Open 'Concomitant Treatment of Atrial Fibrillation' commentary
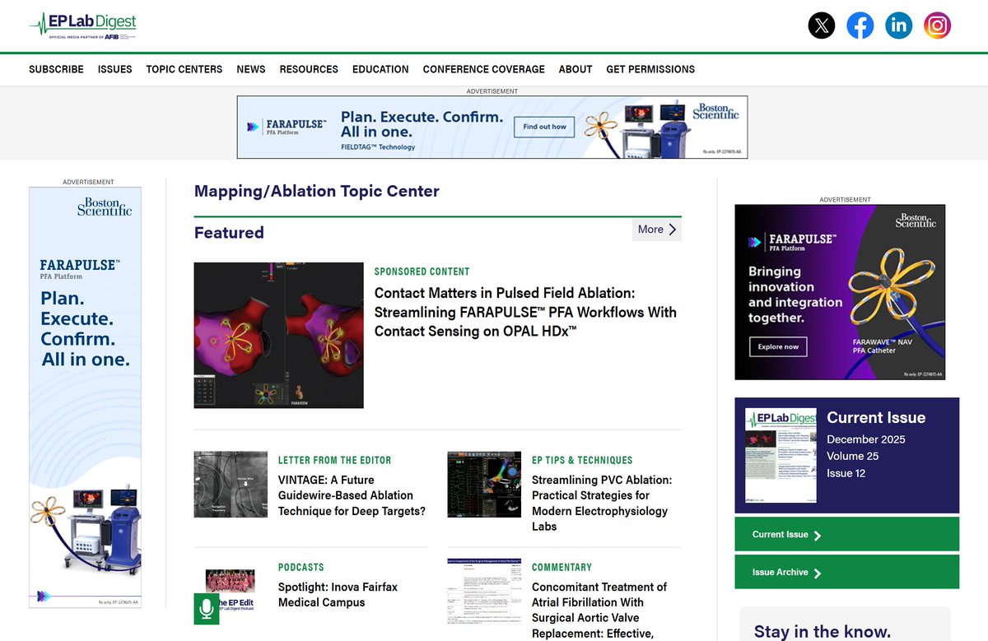This screenshot has height=641, width=988. tap(599, 610)
